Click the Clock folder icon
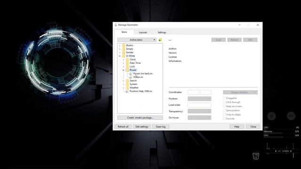 [127, 60]
